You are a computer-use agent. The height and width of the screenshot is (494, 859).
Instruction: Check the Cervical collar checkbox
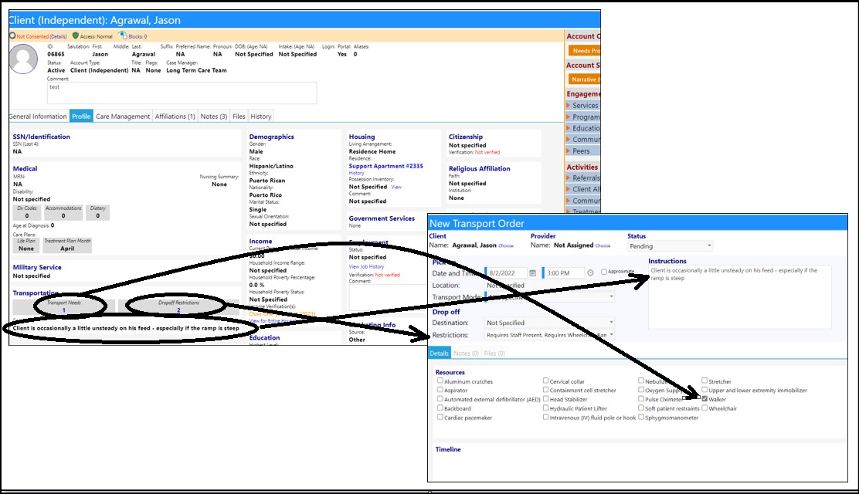[x=545, y=381]
